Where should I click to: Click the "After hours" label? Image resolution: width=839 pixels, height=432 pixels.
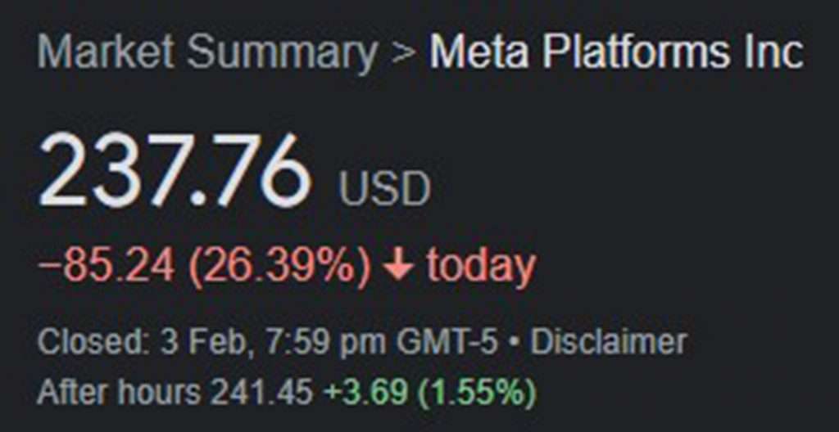point(118,393)
